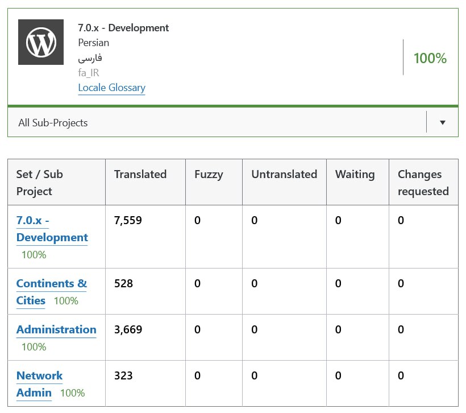This screenshot has width=466, height=413.
Task: Click the Waiting count in Administration row
Action: coord(338,329)
